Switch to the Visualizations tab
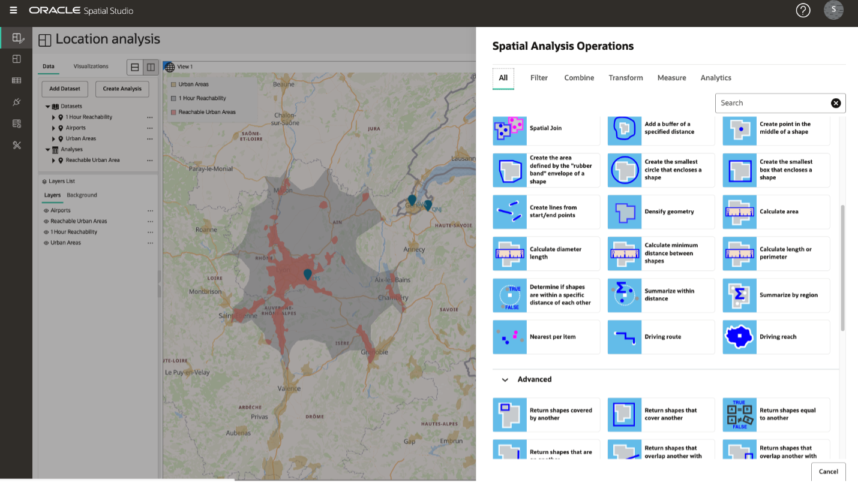 tap(89, 66)
